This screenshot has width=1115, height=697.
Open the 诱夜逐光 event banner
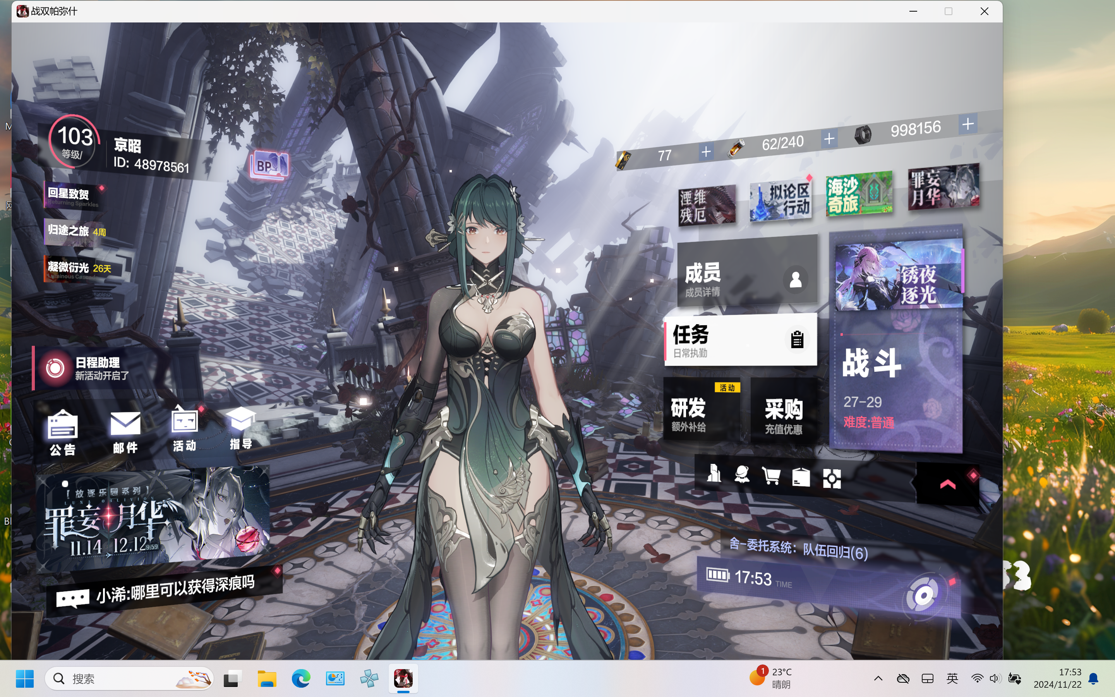[899, 275]
